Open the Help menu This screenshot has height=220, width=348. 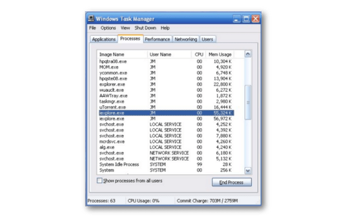point(165,28)
